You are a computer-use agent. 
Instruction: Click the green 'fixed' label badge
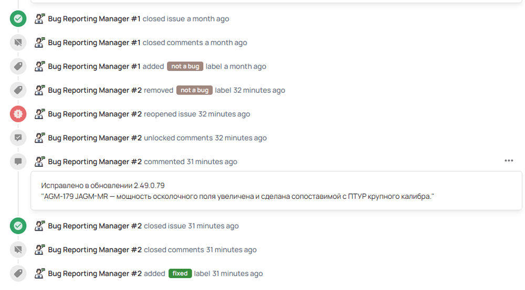coord(180,274)
